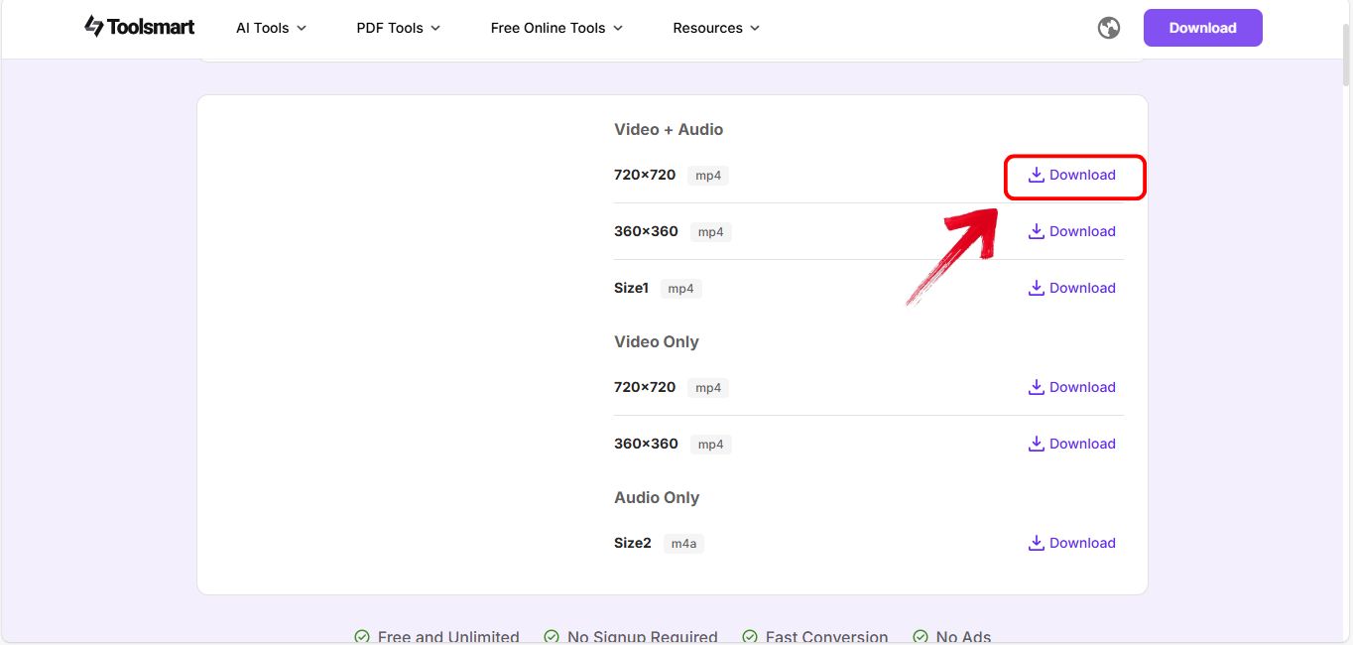
Task: Select the Video + Audio heading
Action: [669, 129]
